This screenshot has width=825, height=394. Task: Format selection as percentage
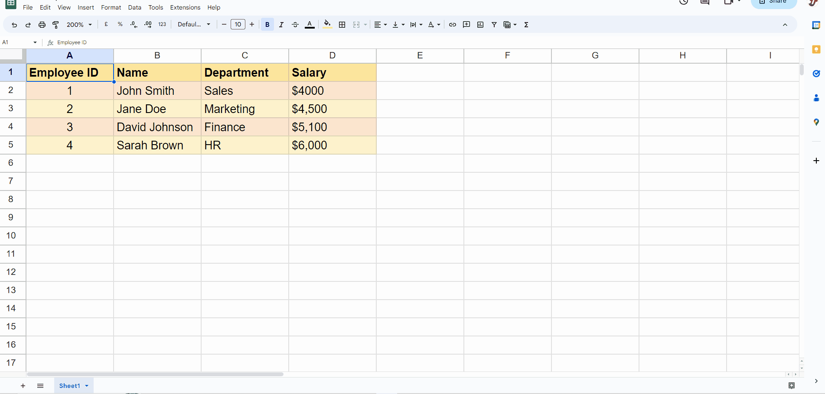(x=120, y=24)
